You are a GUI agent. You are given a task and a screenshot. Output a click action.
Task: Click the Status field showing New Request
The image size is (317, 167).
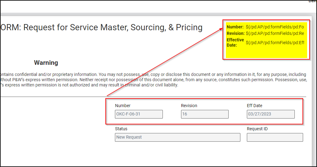(x=177, y=137)
